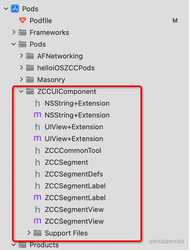
Task: Select the Podfile in the navigator
Action: pyautogui.click(x=41, y=21)
